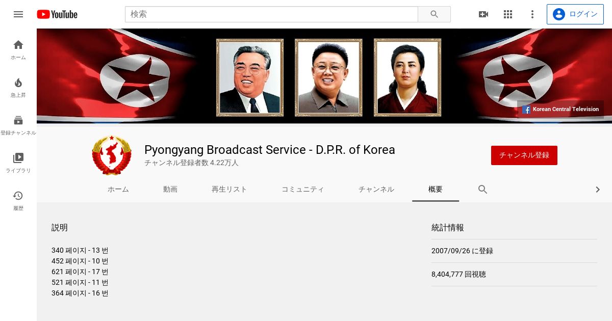Show more tabs with the right chevron

[598, 190]
